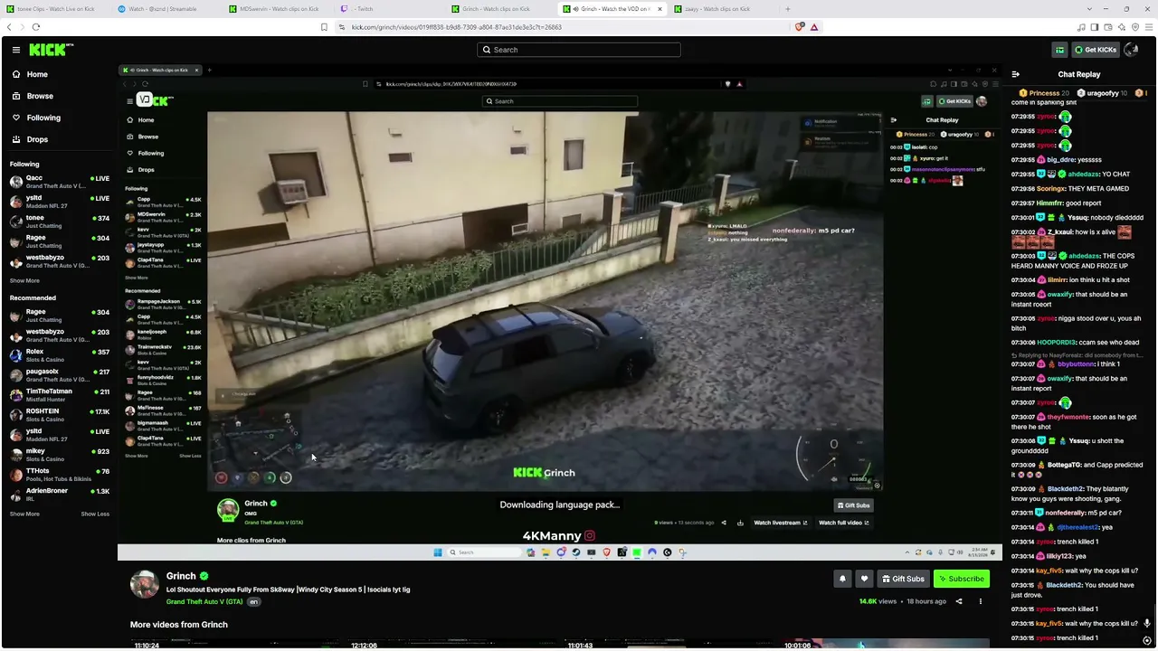Open ROSHTEIN's recommended channel
Viewport: 1158px width, 651px height.
coord(59,415)
